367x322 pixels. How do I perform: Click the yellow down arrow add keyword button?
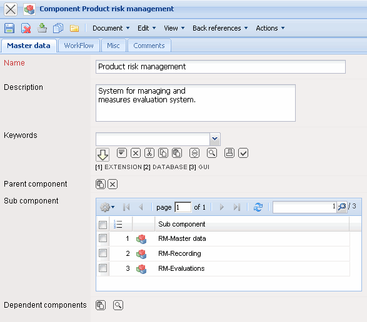coord(103,155)
